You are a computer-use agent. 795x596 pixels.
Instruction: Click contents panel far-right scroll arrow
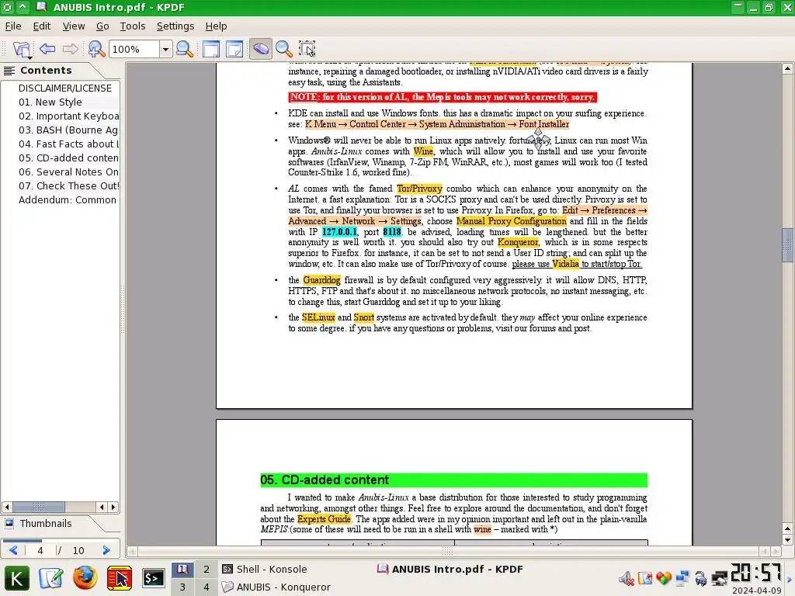click(113, 507)
